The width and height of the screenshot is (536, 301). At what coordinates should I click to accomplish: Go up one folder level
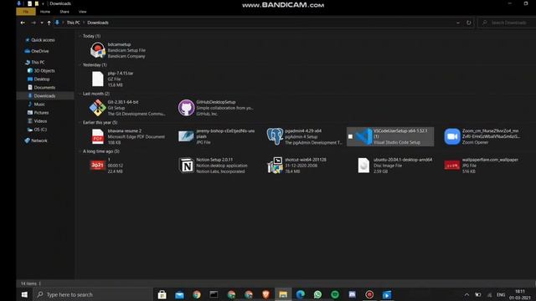(49, 23)
